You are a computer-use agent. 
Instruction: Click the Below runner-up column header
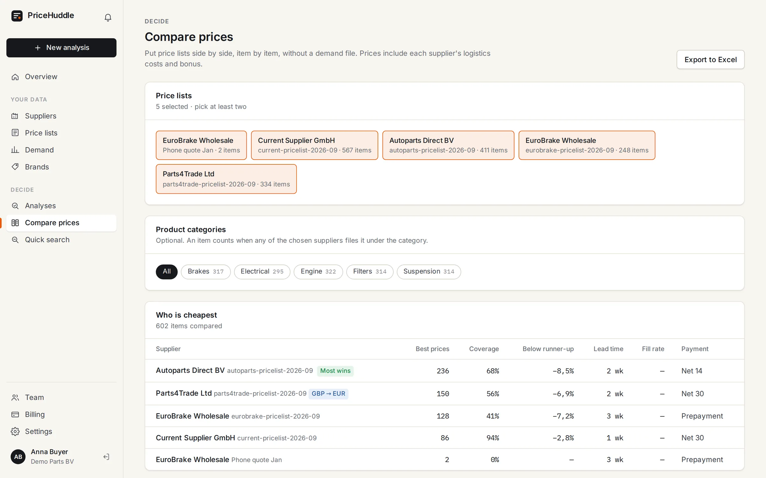pos(548,349)
